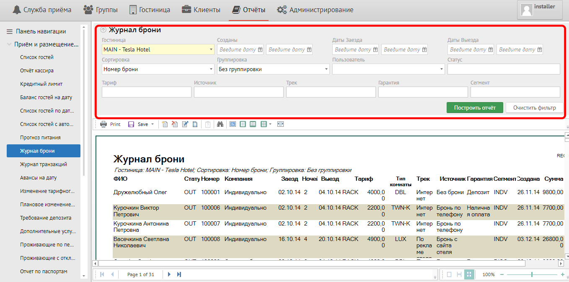The image size is (569, 282).
Task: Open the Сортировка dropdown list
Action: [211, 69]
